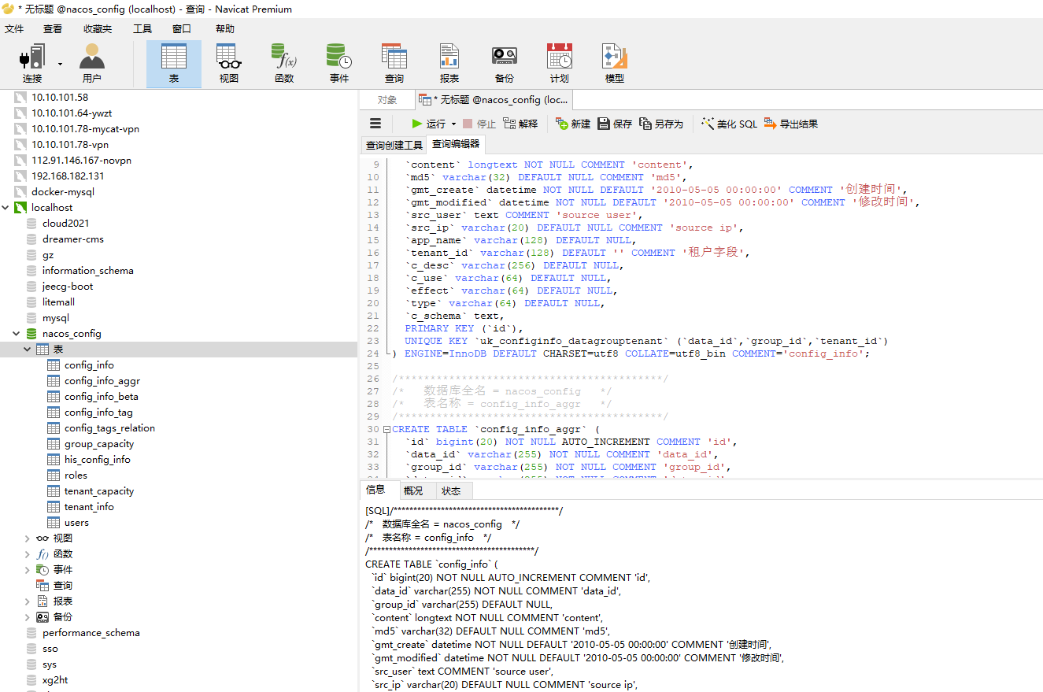
Task: Click 新建 (New) query button
Action: click(573, 124)
